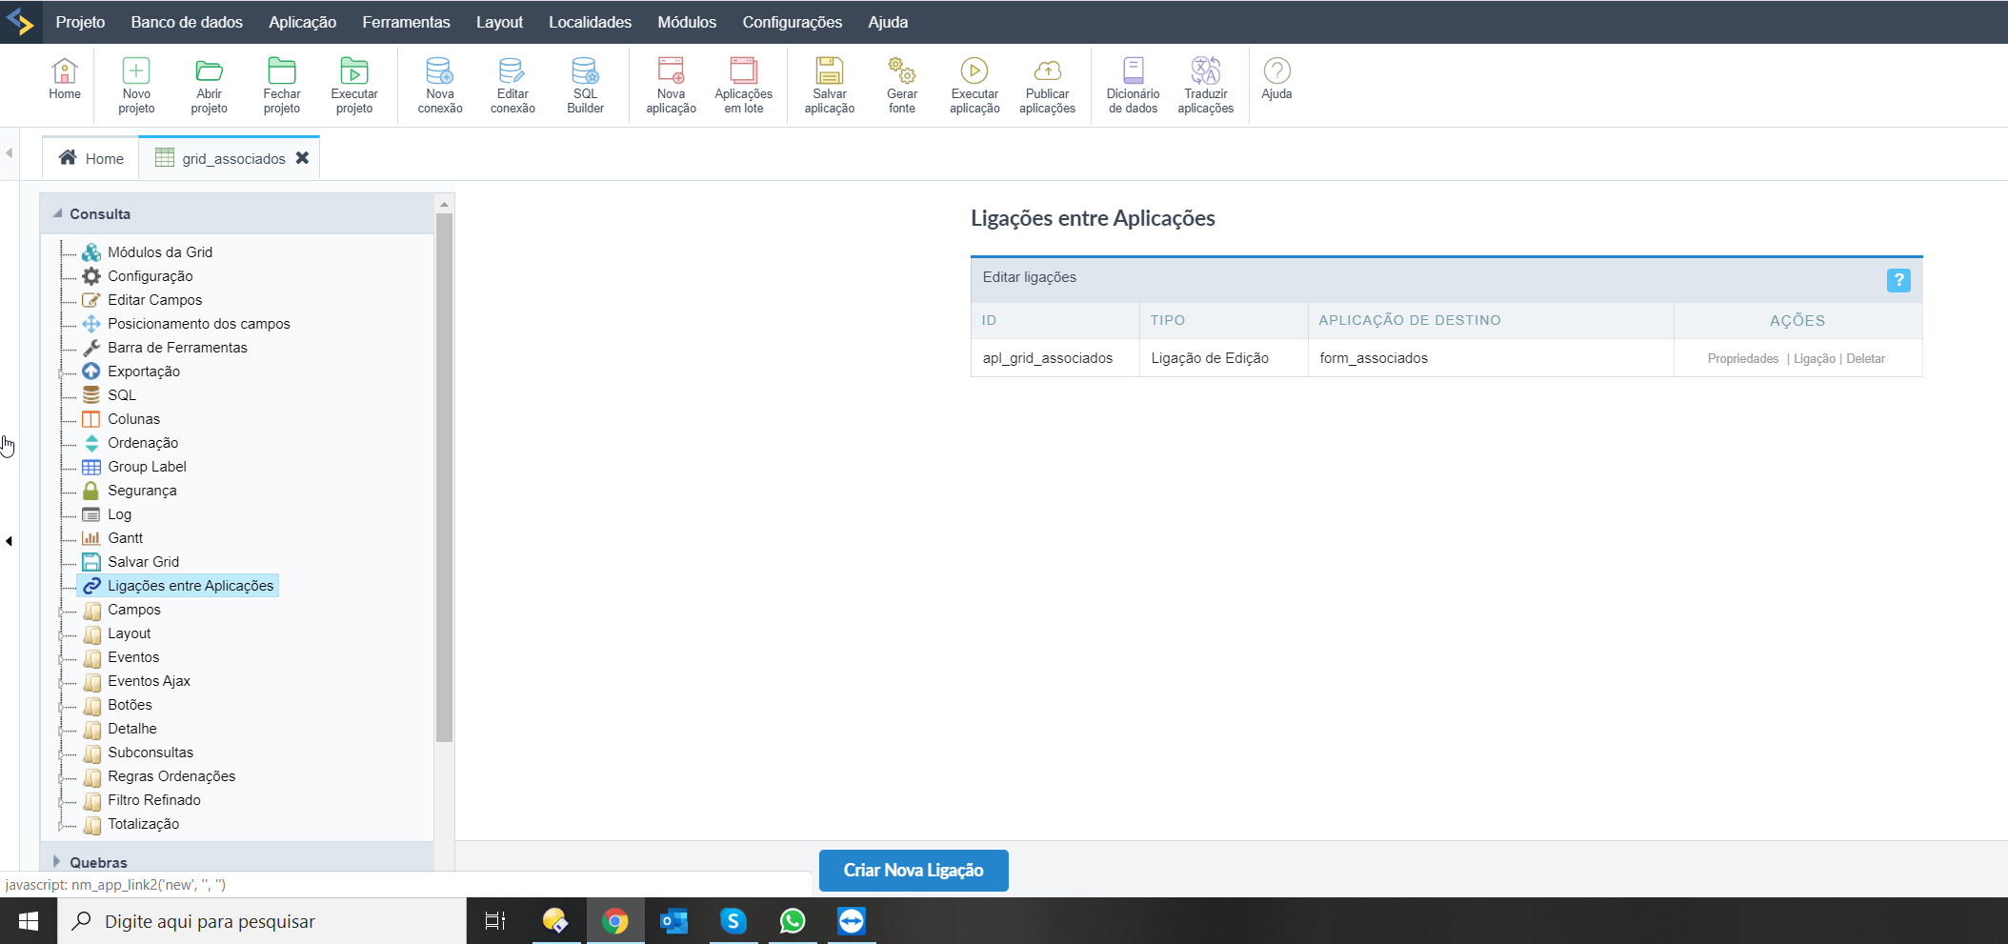Switch to the Home tab
Screen dimensions: 2008x944
[91, 158]
